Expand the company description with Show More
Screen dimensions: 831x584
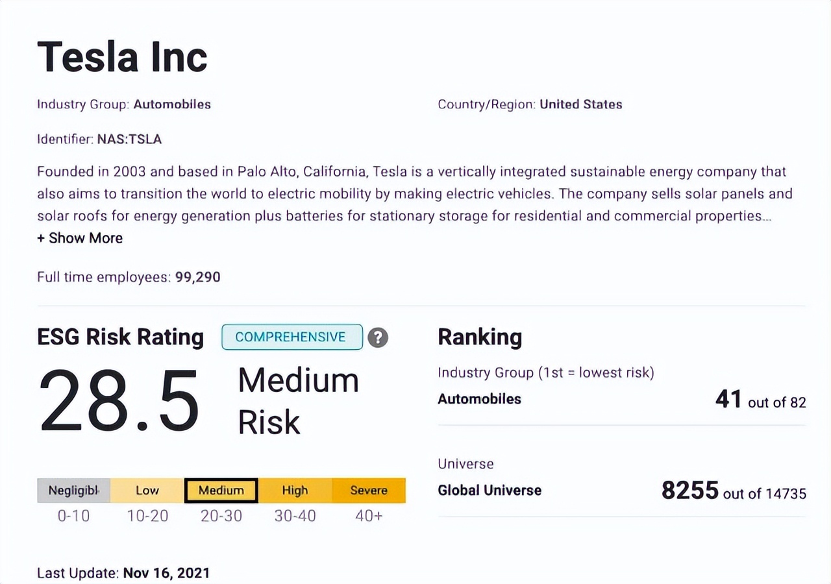click(79, 238)
